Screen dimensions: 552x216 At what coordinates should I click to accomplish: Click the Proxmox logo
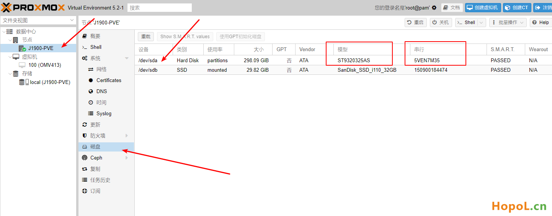click(x=33, y=8)
